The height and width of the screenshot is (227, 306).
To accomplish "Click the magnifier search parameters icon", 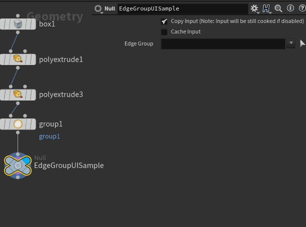I will pos(278,8).
